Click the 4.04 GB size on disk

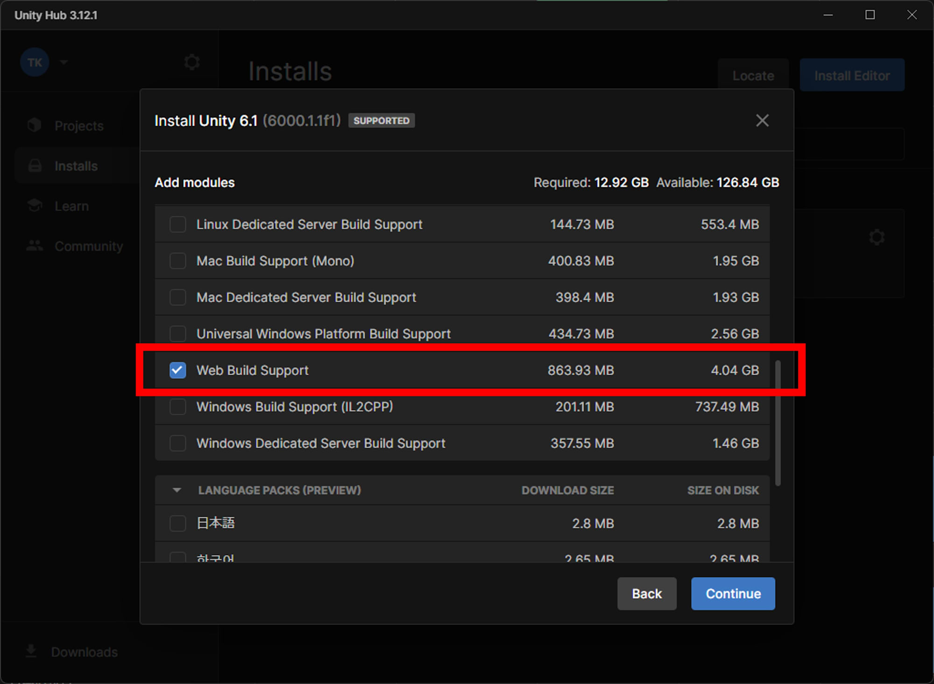pyautogui.click(x=735, y=370)
